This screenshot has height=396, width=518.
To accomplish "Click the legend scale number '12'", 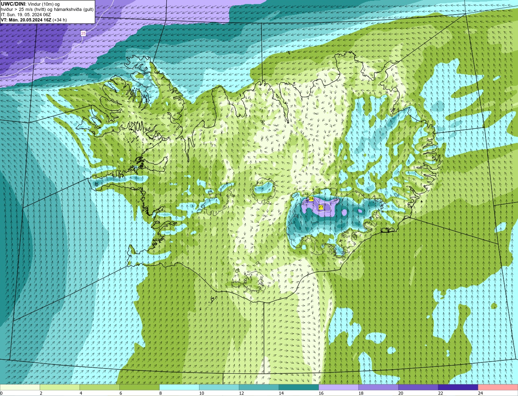I will pos(241,393).
